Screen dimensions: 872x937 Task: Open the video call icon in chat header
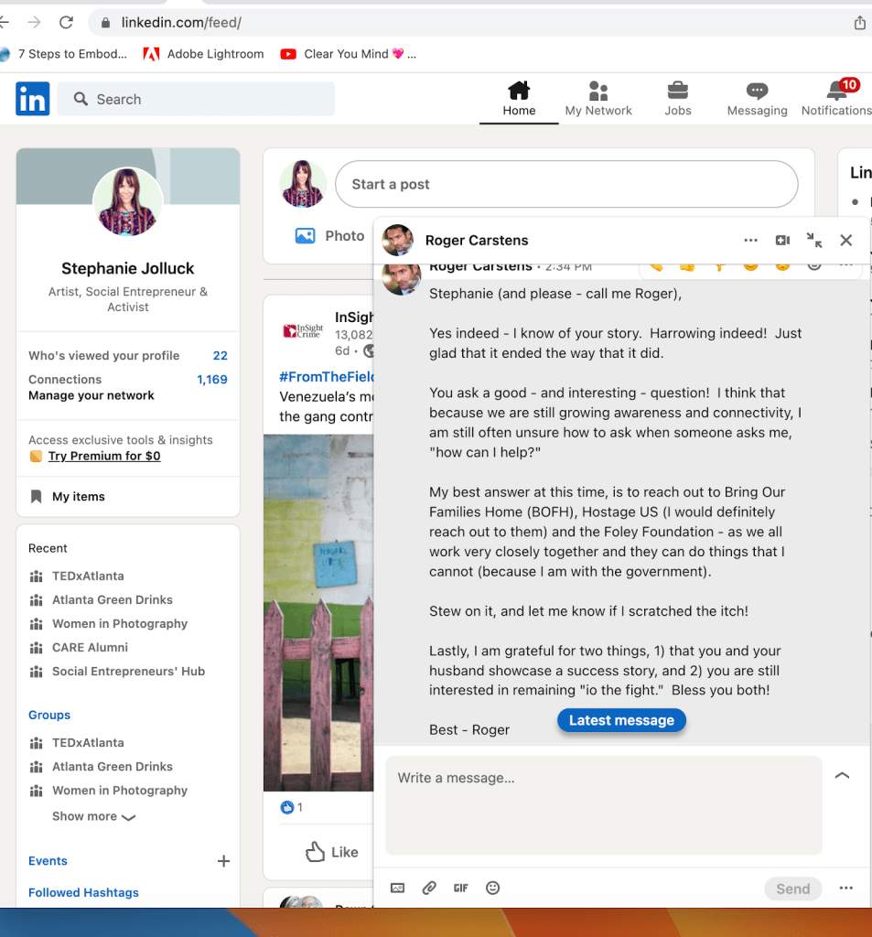click(782, 241)
